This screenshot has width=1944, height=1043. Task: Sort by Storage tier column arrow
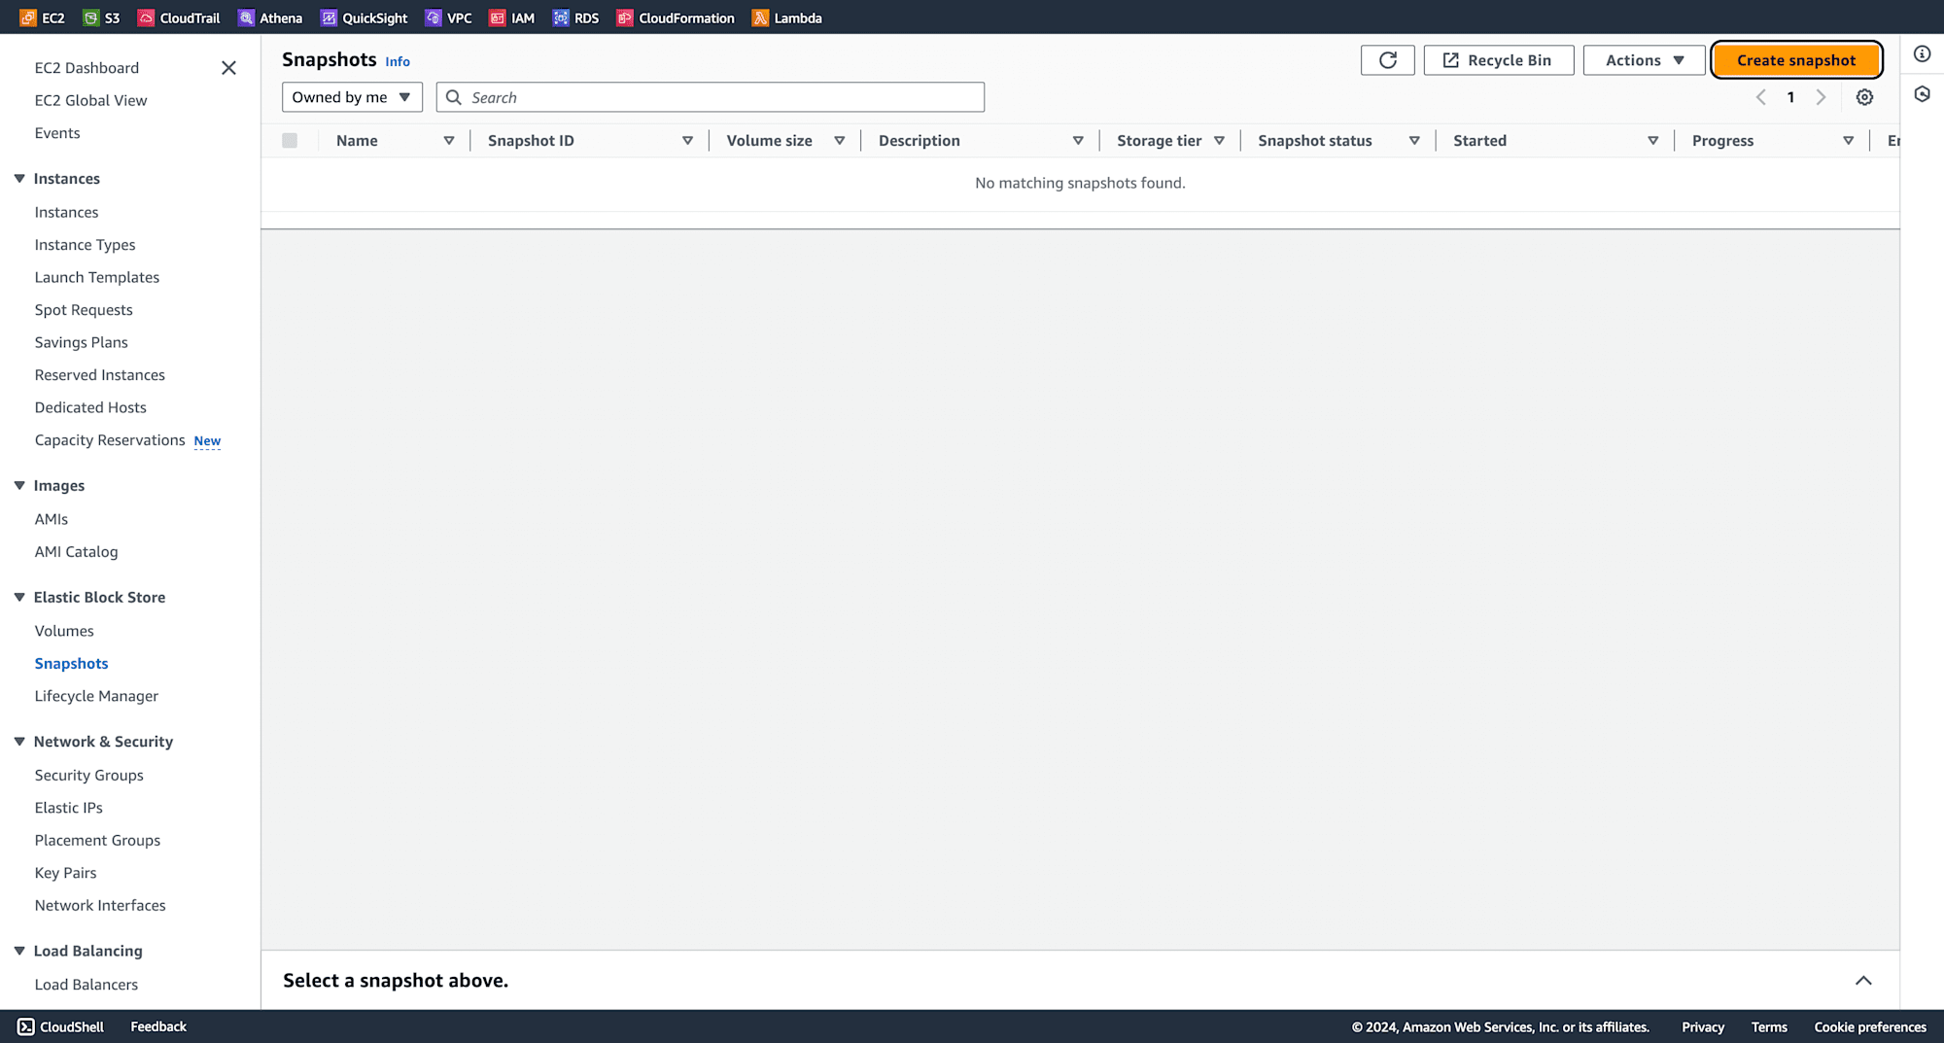[1219, 141]
